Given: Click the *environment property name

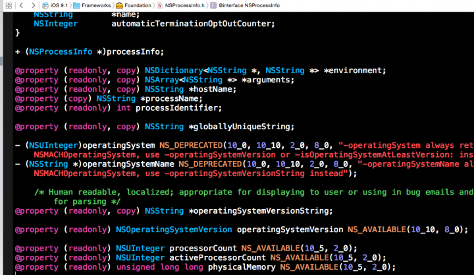Looking at the screenshot, I should point(353,71).
